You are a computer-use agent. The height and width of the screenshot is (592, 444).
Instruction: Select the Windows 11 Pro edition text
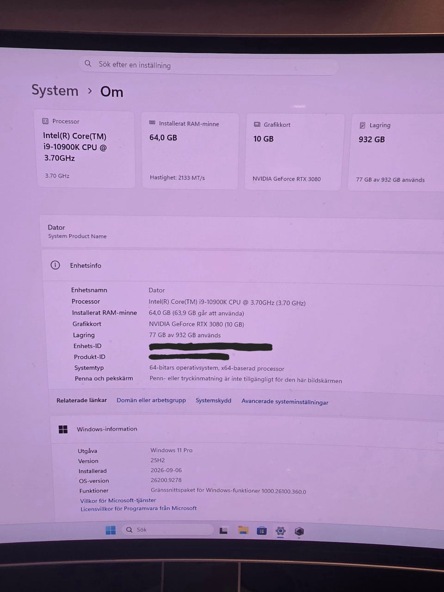(x=172, y=450)
